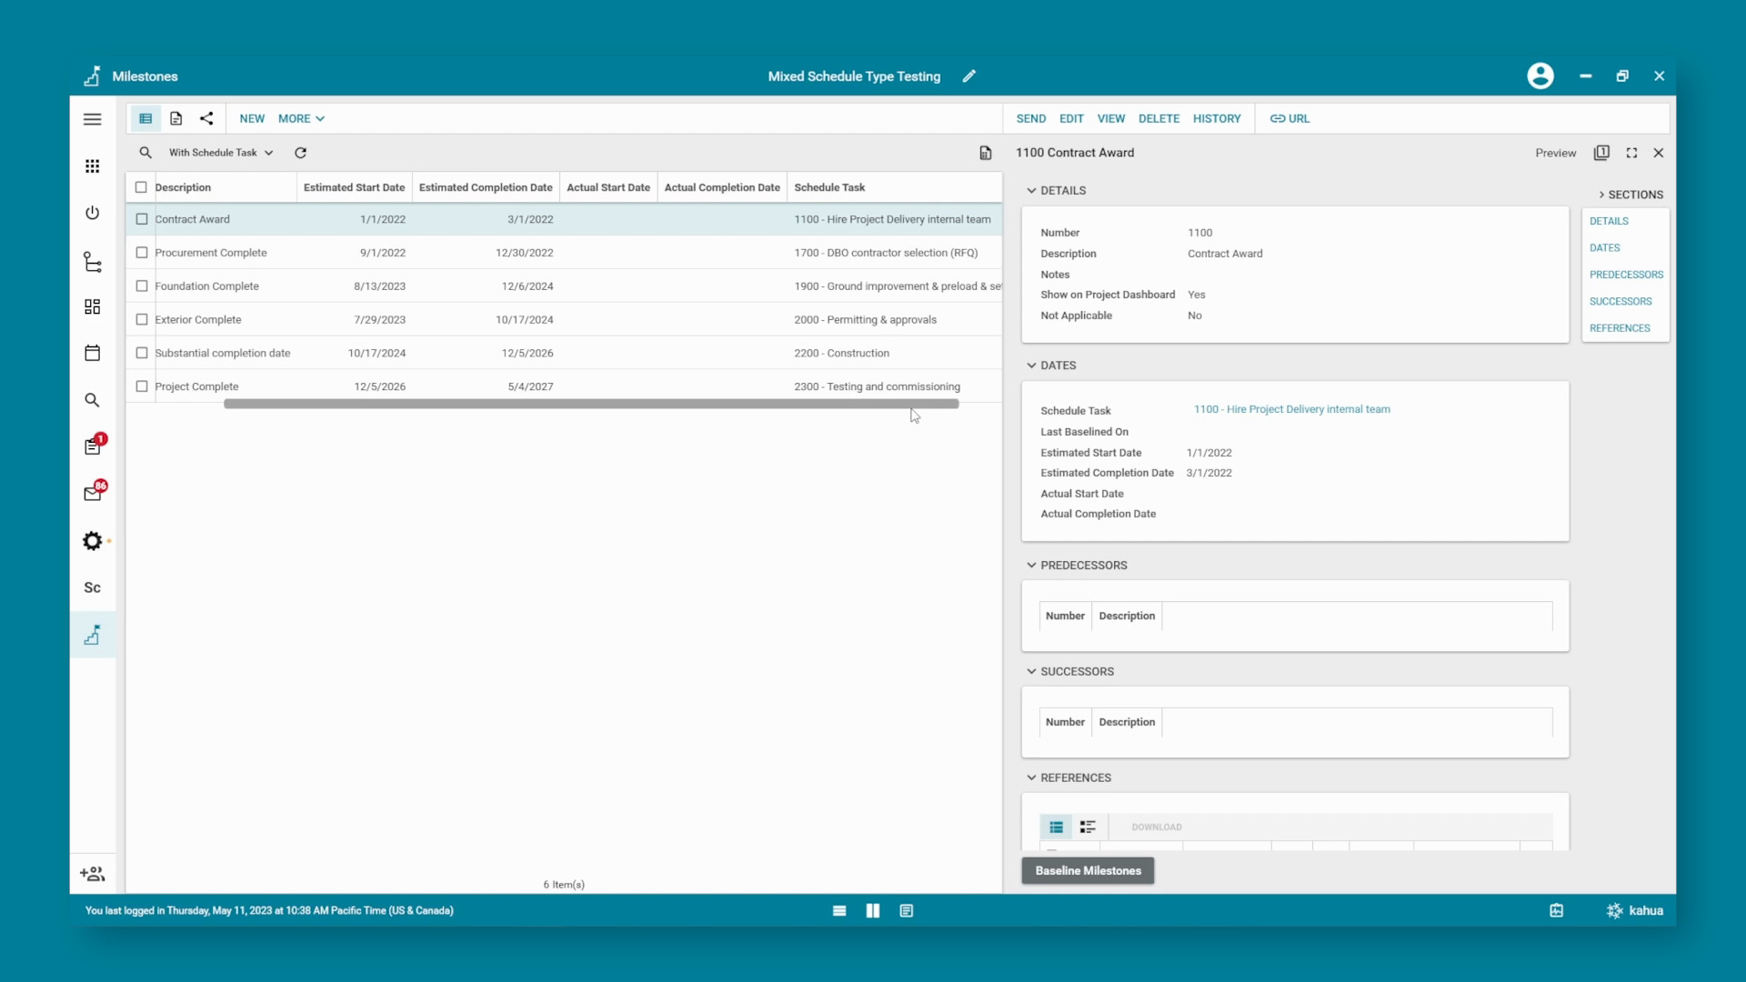This screenshot has width=1746, height=982.
Task: Open the messages icon with 86 badge
Action: (x=93, y=494)
